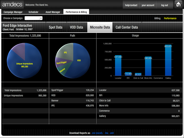Viewport: 184px width, 138px height.
Task: Open the VOD Data section
Action: point(76,27)
